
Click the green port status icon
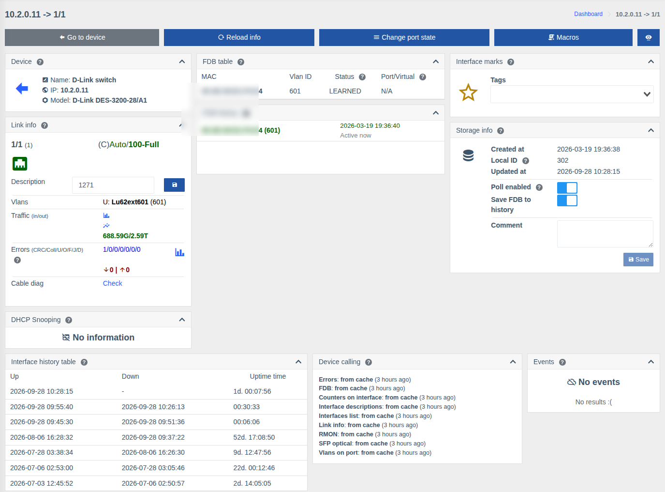click(x=20, y=164)
